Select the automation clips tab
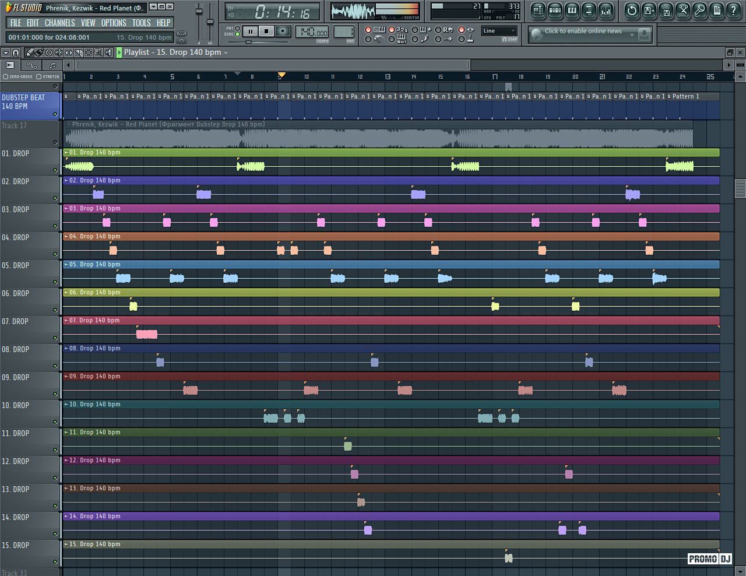Screen dimensions: 746x576 (x=31, y=65)
